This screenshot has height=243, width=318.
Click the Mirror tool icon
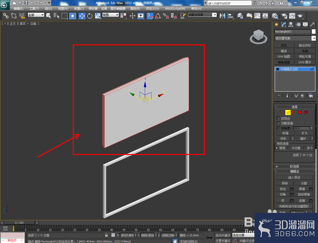(223, 16)
